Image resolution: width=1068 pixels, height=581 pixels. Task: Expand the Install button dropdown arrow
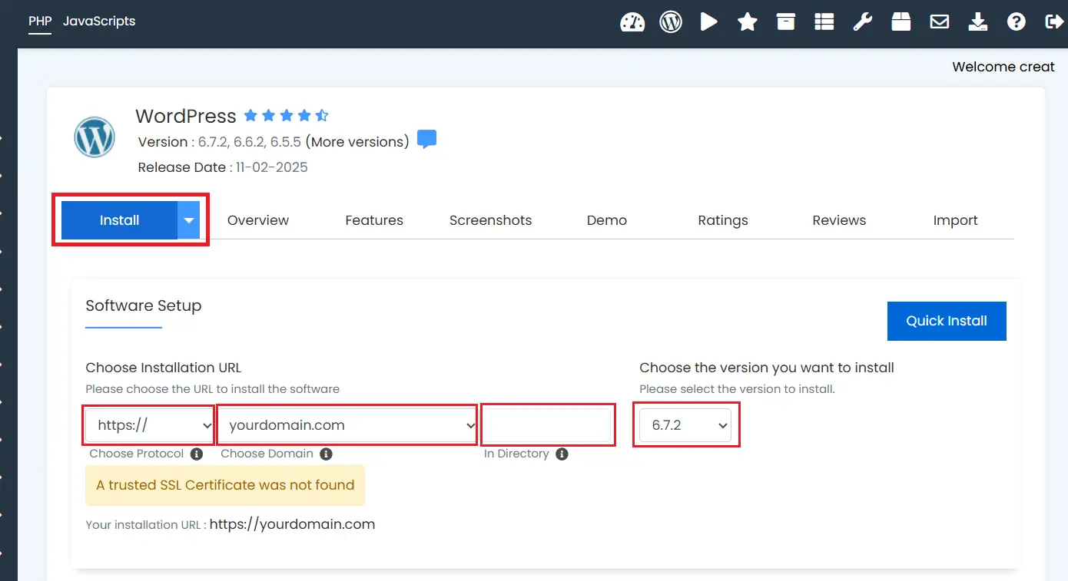[x=189, y=220]
